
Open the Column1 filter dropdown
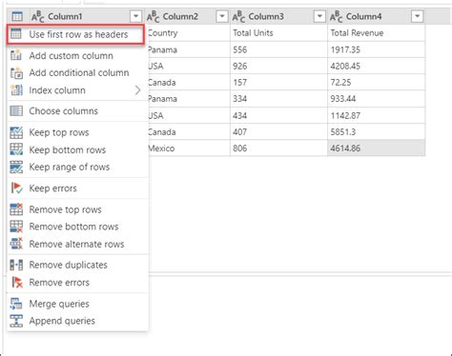click(135, 16)
